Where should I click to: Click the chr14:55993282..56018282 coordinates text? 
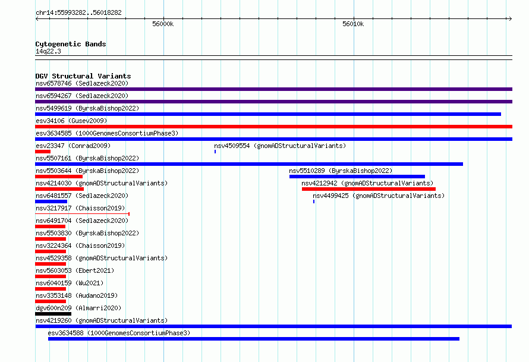78,12
